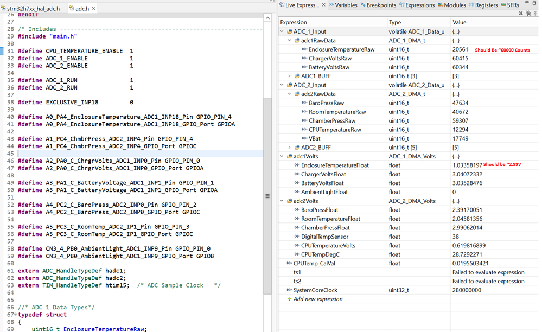Close the Live Expressions tab
This screenshot has height=332, width=542.
323,5
